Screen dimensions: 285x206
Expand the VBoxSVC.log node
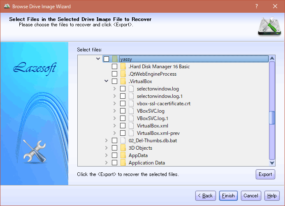tap(114, 111)
